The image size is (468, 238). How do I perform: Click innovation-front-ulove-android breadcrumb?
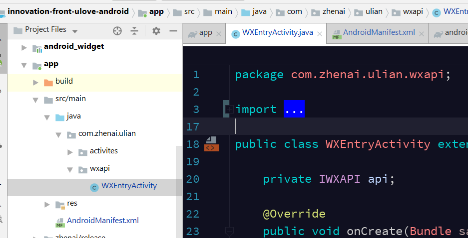(68, 11)
